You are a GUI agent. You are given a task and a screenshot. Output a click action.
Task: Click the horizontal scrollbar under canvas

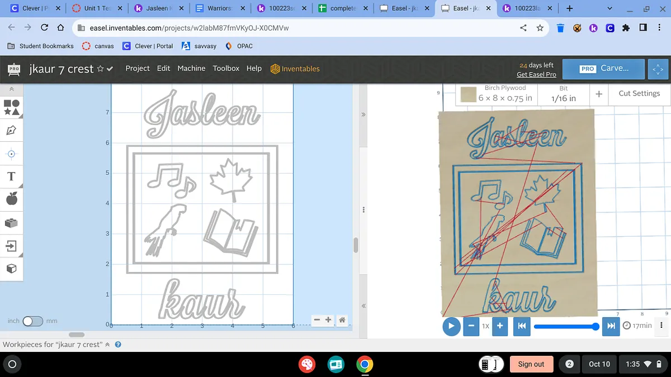[x=77, y=335]
